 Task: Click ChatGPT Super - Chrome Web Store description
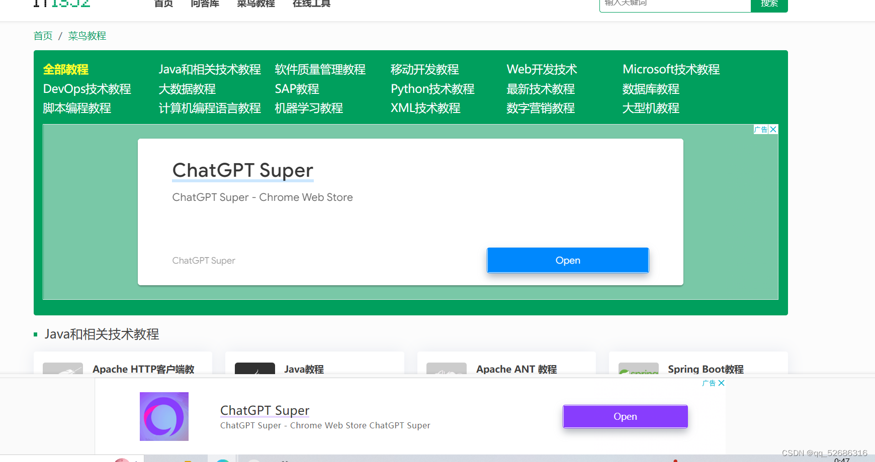point(262,197)
